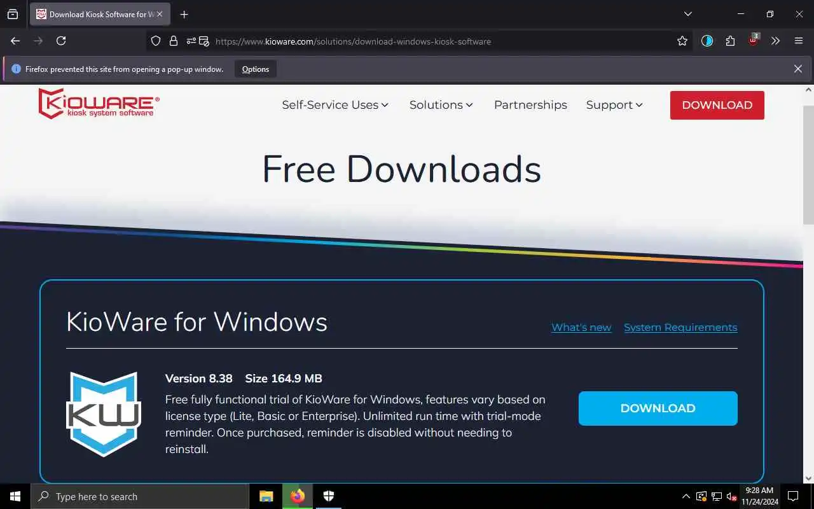The image size is (814, 509).
Task: Click the KioWare for Windows heading
Action: click(x=197, y=322)
